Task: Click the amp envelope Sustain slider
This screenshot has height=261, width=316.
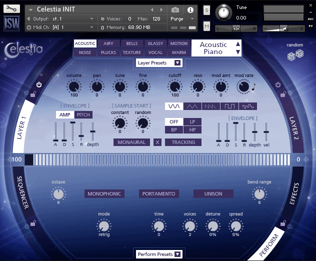Action: [x=72, y=131]
